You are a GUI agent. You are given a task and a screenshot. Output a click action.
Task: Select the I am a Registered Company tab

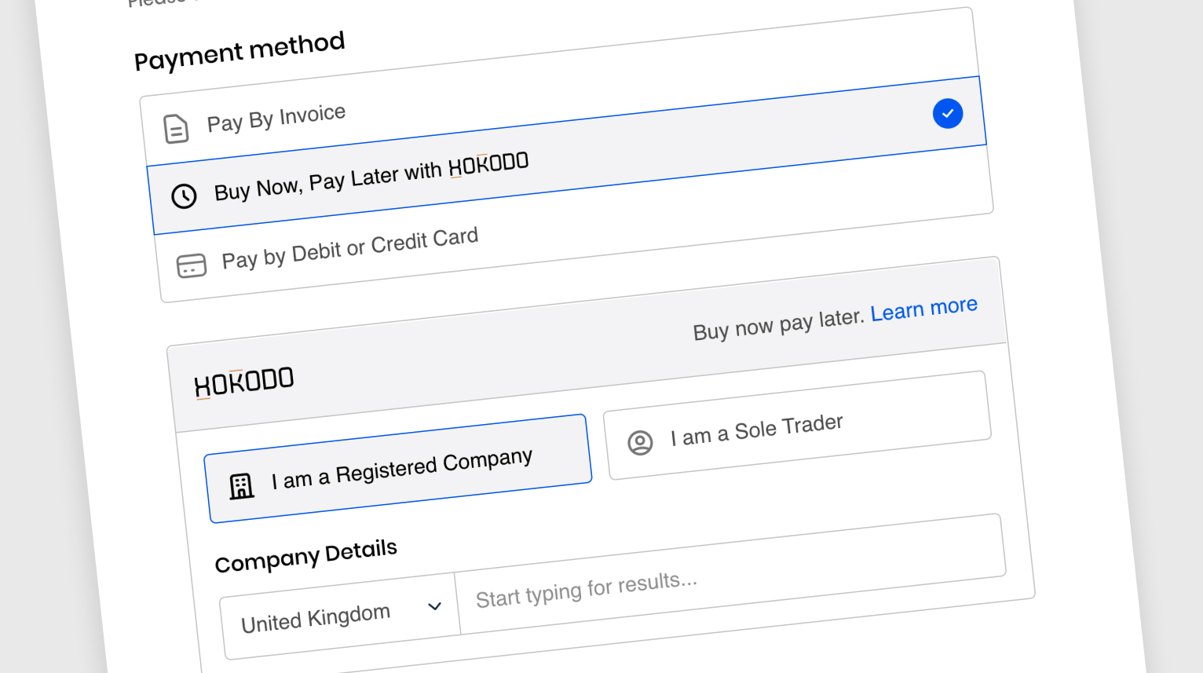400,469
